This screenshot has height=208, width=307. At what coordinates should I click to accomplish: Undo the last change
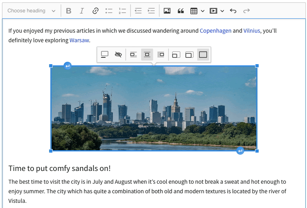pyautogui.click(x=233, y=11)
